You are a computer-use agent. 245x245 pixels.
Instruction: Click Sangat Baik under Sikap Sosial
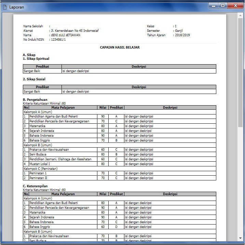(32, 92)
